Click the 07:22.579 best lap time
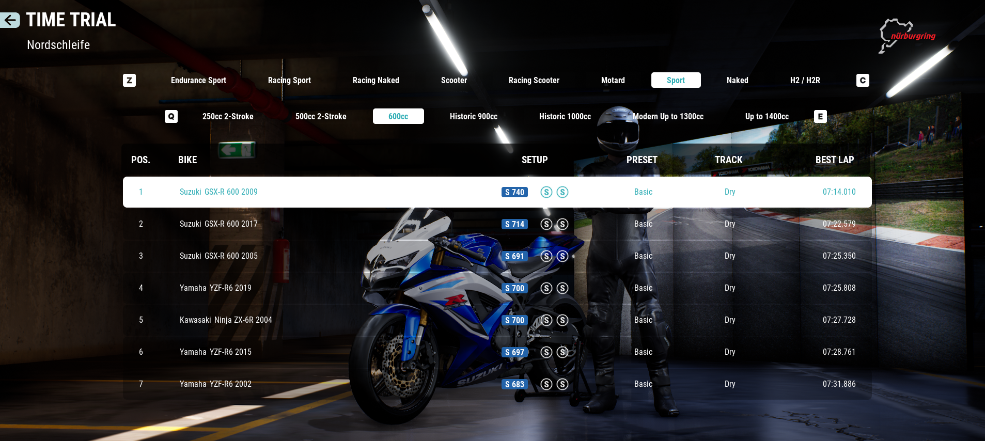This screenshot has width=985, height=441. (839, 224)
